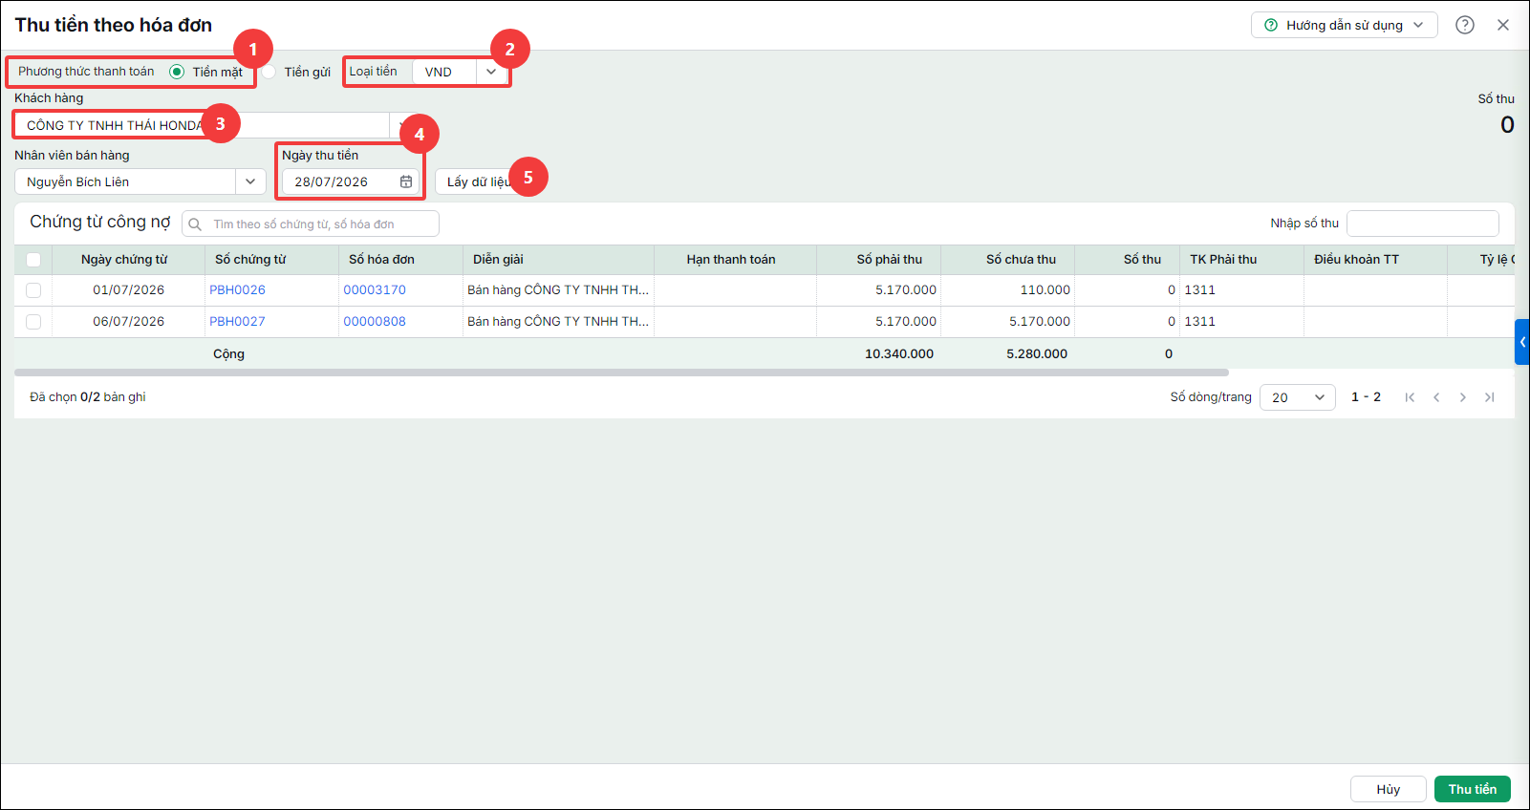1530x810 pixels.
Task: Click the Thu tiền button
Action: (1473, 789)
